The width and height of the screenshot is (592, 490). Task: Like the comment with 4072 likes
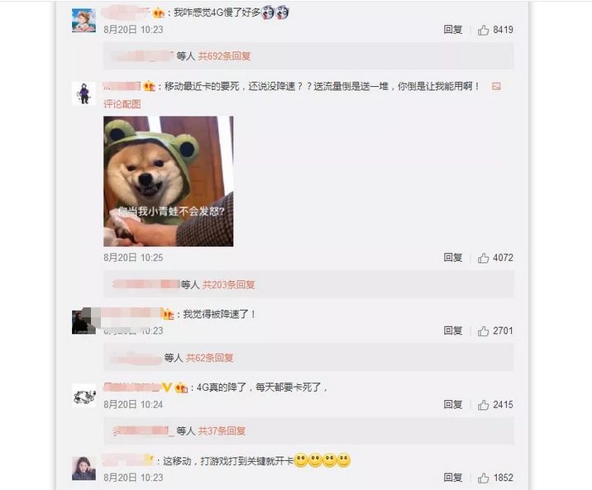pyautogui.click(x=483, y=258)
